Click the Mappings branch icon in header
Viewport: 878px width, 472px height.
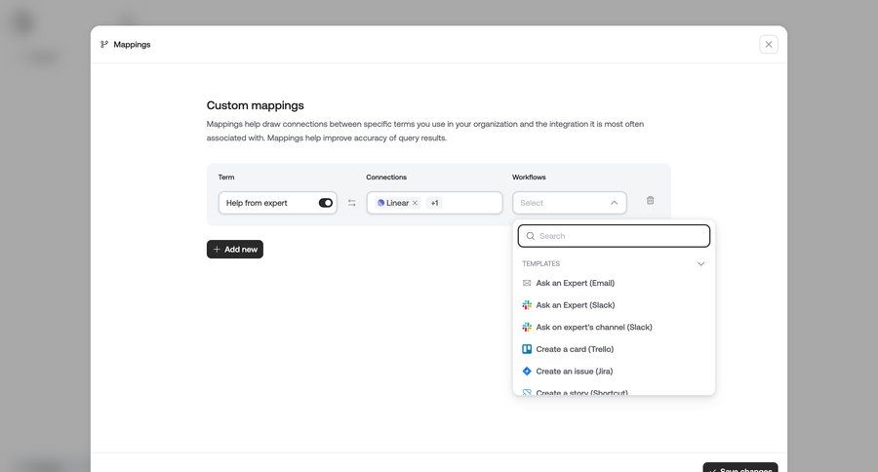coord(104,44)
